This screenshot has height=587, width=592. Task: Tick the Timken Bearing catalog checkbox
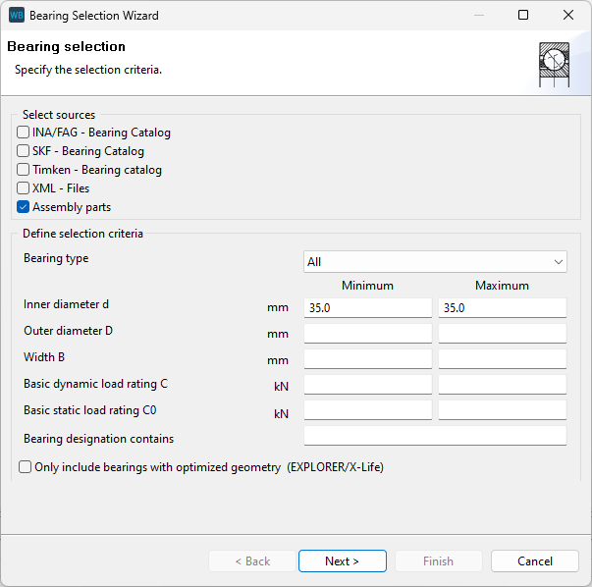(23, 170)
